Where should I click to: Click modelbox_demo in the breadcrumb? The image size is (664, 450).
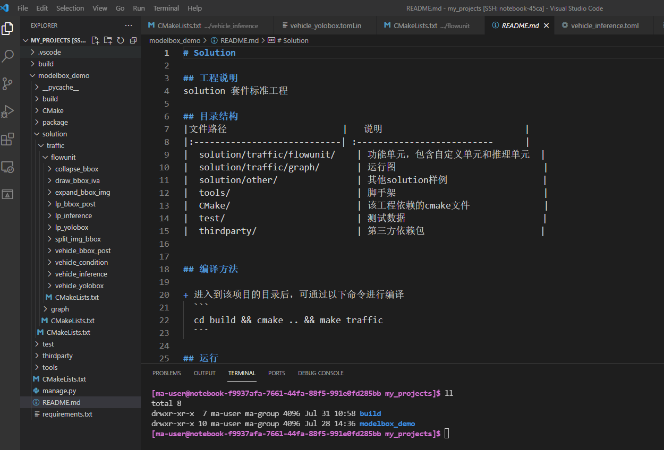tap(175, 40)
